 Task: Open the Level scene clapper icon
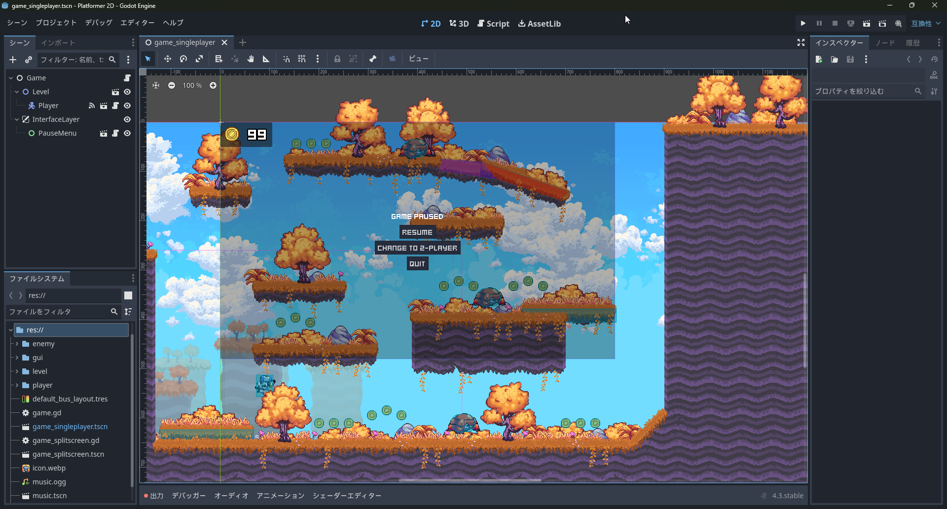tap(115, 92)
